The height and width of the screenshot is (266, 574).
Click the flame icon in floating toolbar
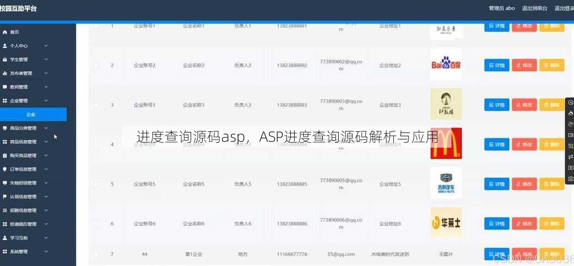coord(570,113)
